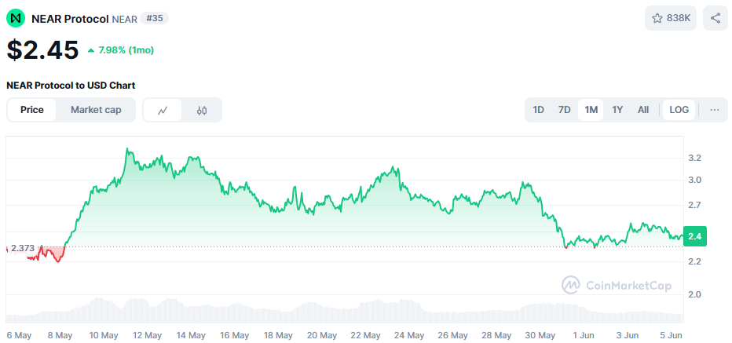Set chart range to 1M
The width and height of the screenshot is (732, 343).
coord(591,110)
